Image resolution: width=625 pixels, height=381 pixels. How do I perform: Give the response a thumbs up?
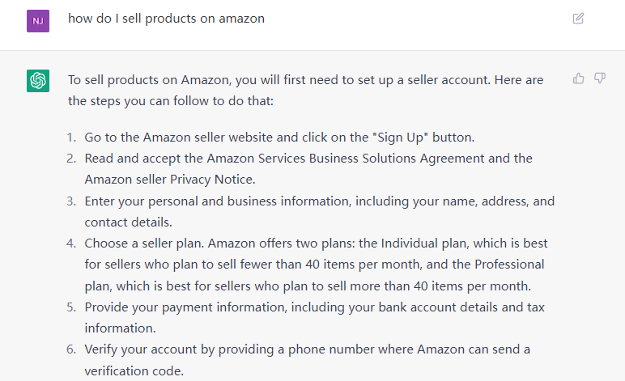pos(578,78)
